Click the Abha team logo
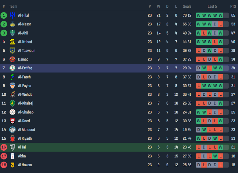The image size is (238, 173). click(13, 156)
